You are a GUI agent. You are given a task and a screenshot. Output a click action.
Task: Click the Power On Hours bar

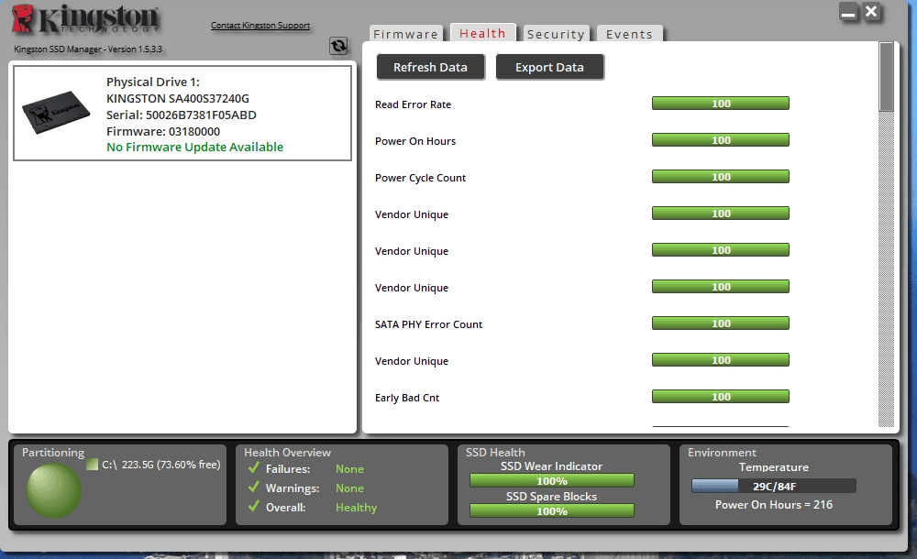click(x=721, y=140)
